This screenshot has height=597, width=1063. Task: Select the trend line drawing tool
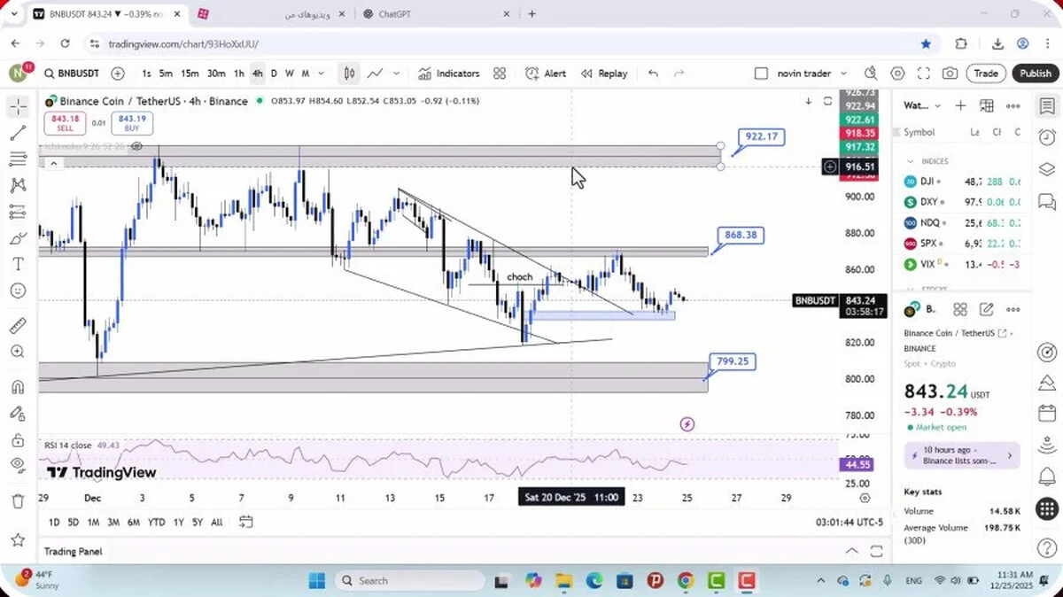18,133
